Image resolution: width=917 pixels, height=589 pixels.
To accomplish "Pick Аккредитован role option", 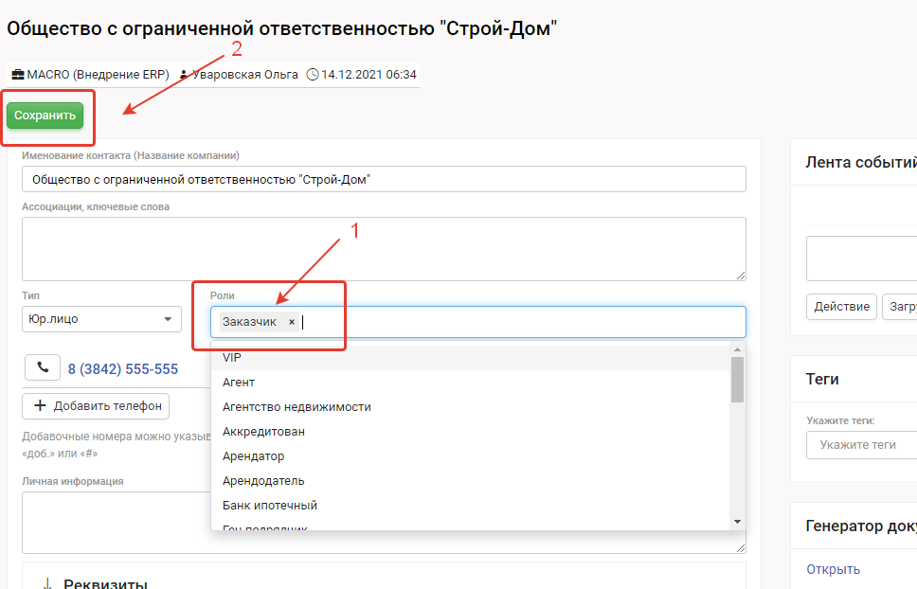I will pos(263,432).
